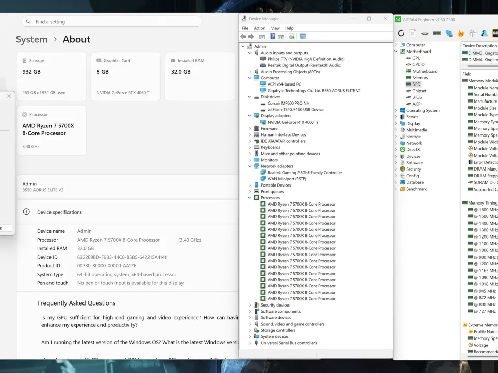Viewport: 498px width, 373px height.
Task: Select the @ 1600 MHz timing row
Action: click(x=483, y=210)
